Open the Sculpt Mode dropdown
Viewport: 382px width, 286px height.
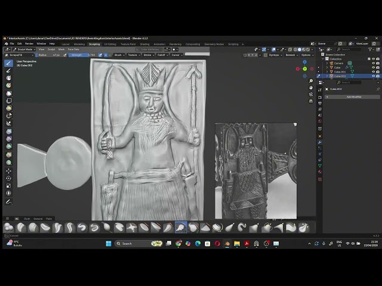tap(24, 49)
